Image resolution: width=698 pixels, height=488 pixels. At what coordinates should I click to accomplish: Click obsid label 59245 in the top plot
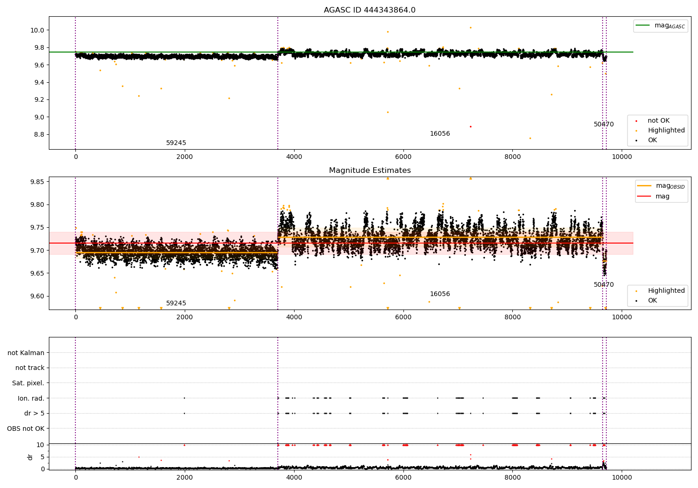pyautogui.click(x=176, y=143)
